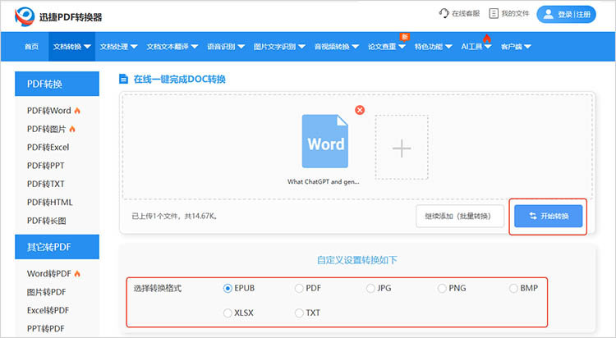Click the document icon beside 在线一键完成DOC转换
This screenshot has height=338, width=616.
point(123,79)
